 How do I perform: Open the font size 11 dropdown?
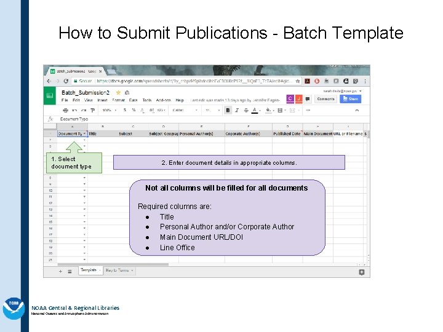point(213,110)
